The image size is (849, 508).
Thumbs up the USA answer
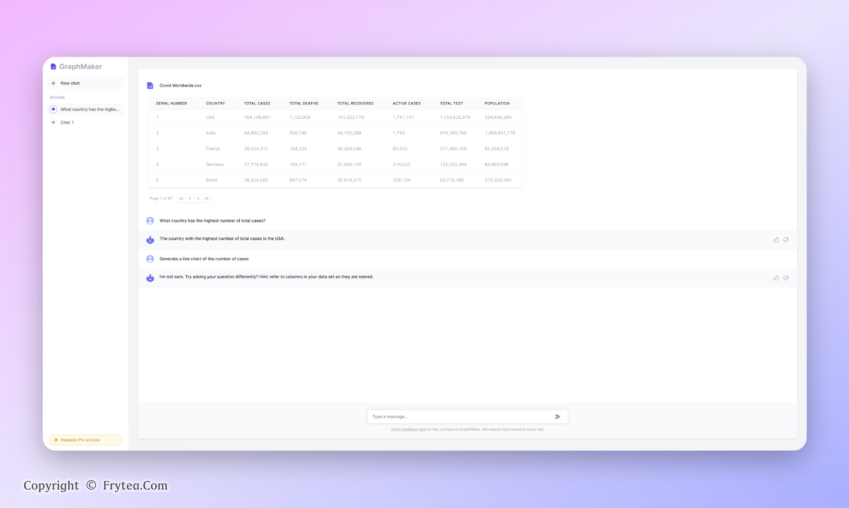point(776,240)
